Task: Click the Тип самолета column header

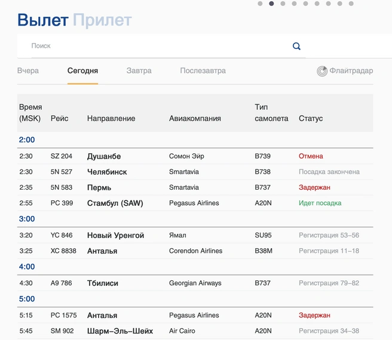Action: point(271,113)
